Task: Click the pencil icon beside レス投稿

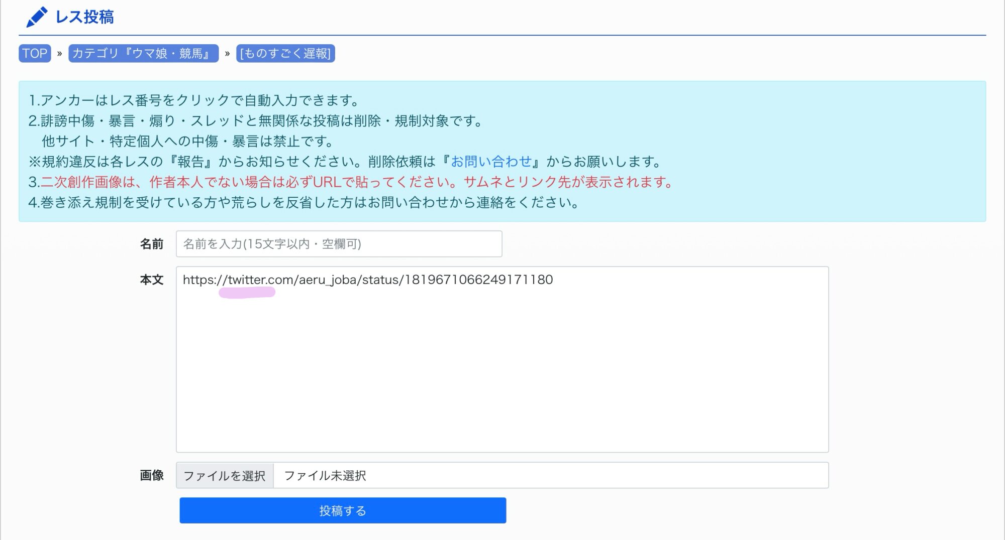Action: point(37,17)
